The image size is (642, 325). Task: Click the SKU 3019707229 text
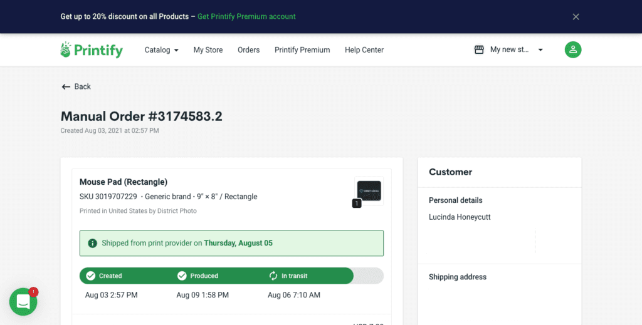(x=108, y=197)
